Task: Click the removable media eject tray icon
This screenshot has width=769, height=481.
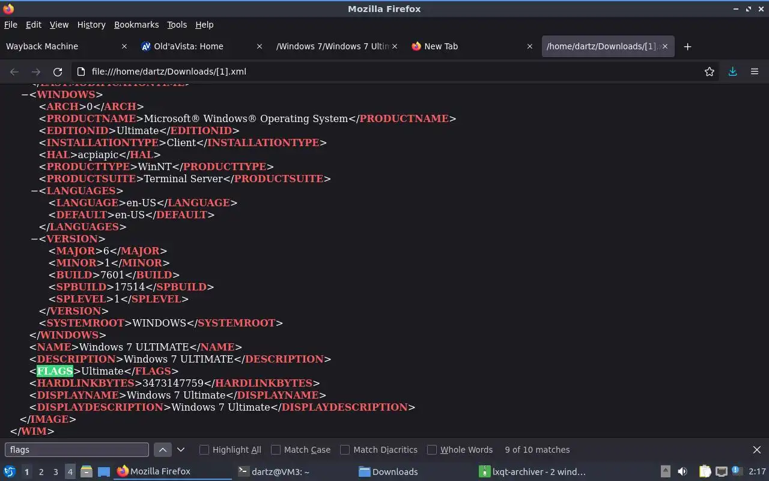Action: (666, 471)
